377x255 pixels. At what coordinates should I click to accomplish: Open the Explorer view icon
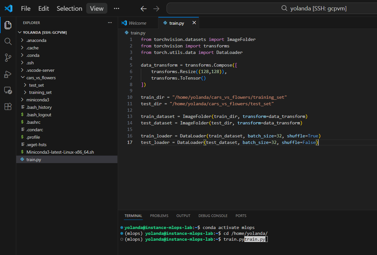tap(8, 25)
